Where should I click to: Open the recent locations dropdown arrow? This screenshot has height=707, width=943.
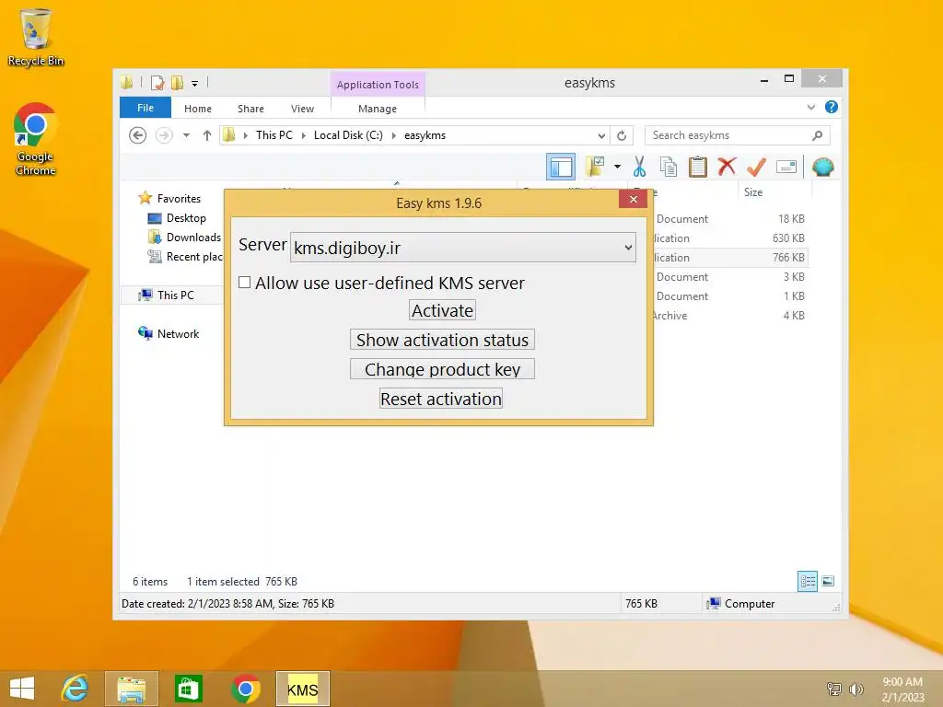click(x=186, y=135)
